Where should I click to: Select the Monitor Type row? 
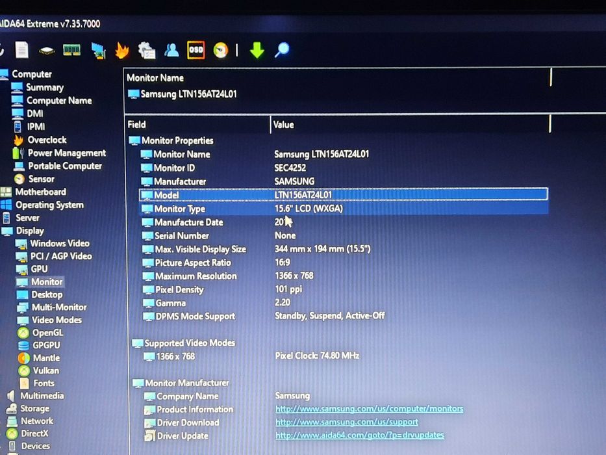pos(344,209)
